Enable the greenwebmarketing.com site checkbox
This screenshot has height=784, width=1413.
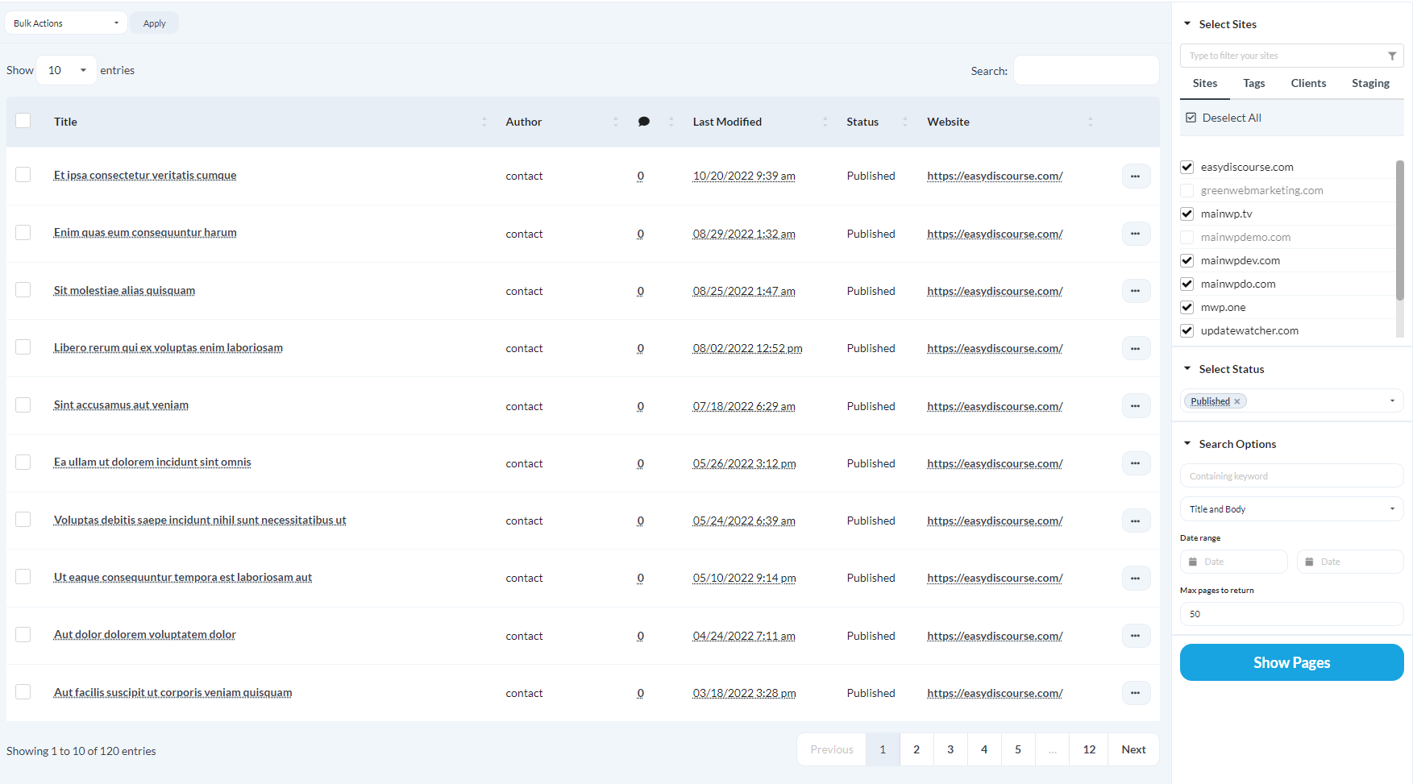pyautogui.click(x=1187, y=190)
